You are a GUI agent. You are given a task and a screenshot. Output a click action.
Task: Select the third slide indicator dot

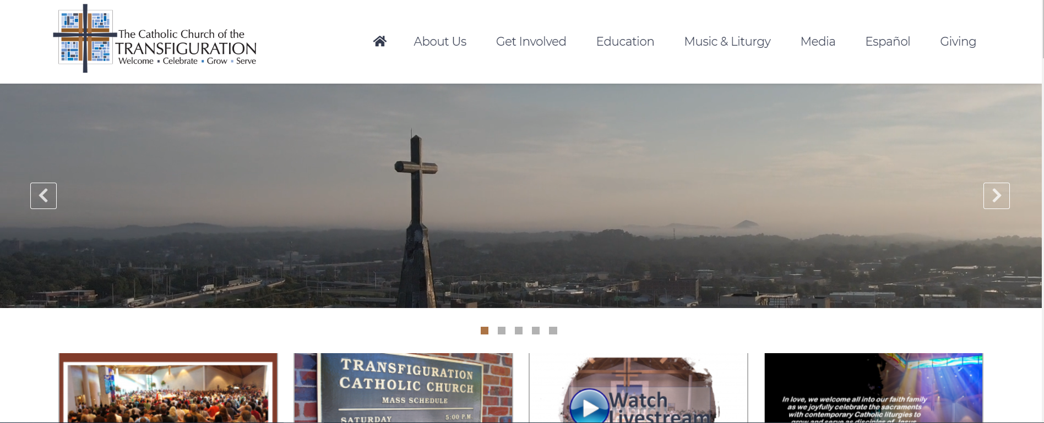pyautogui.click(x=519, y=331)
